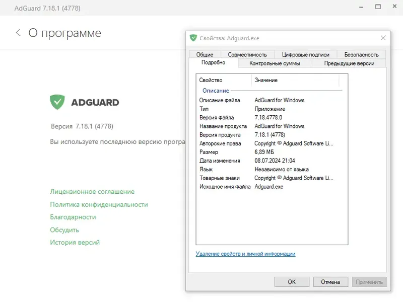Maximize the AdGuard main window

378,7
